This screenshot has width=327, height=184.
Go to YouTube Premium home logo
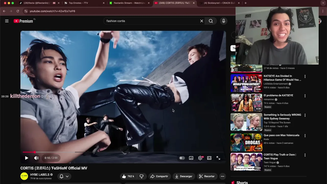click(x=23, y=21)
